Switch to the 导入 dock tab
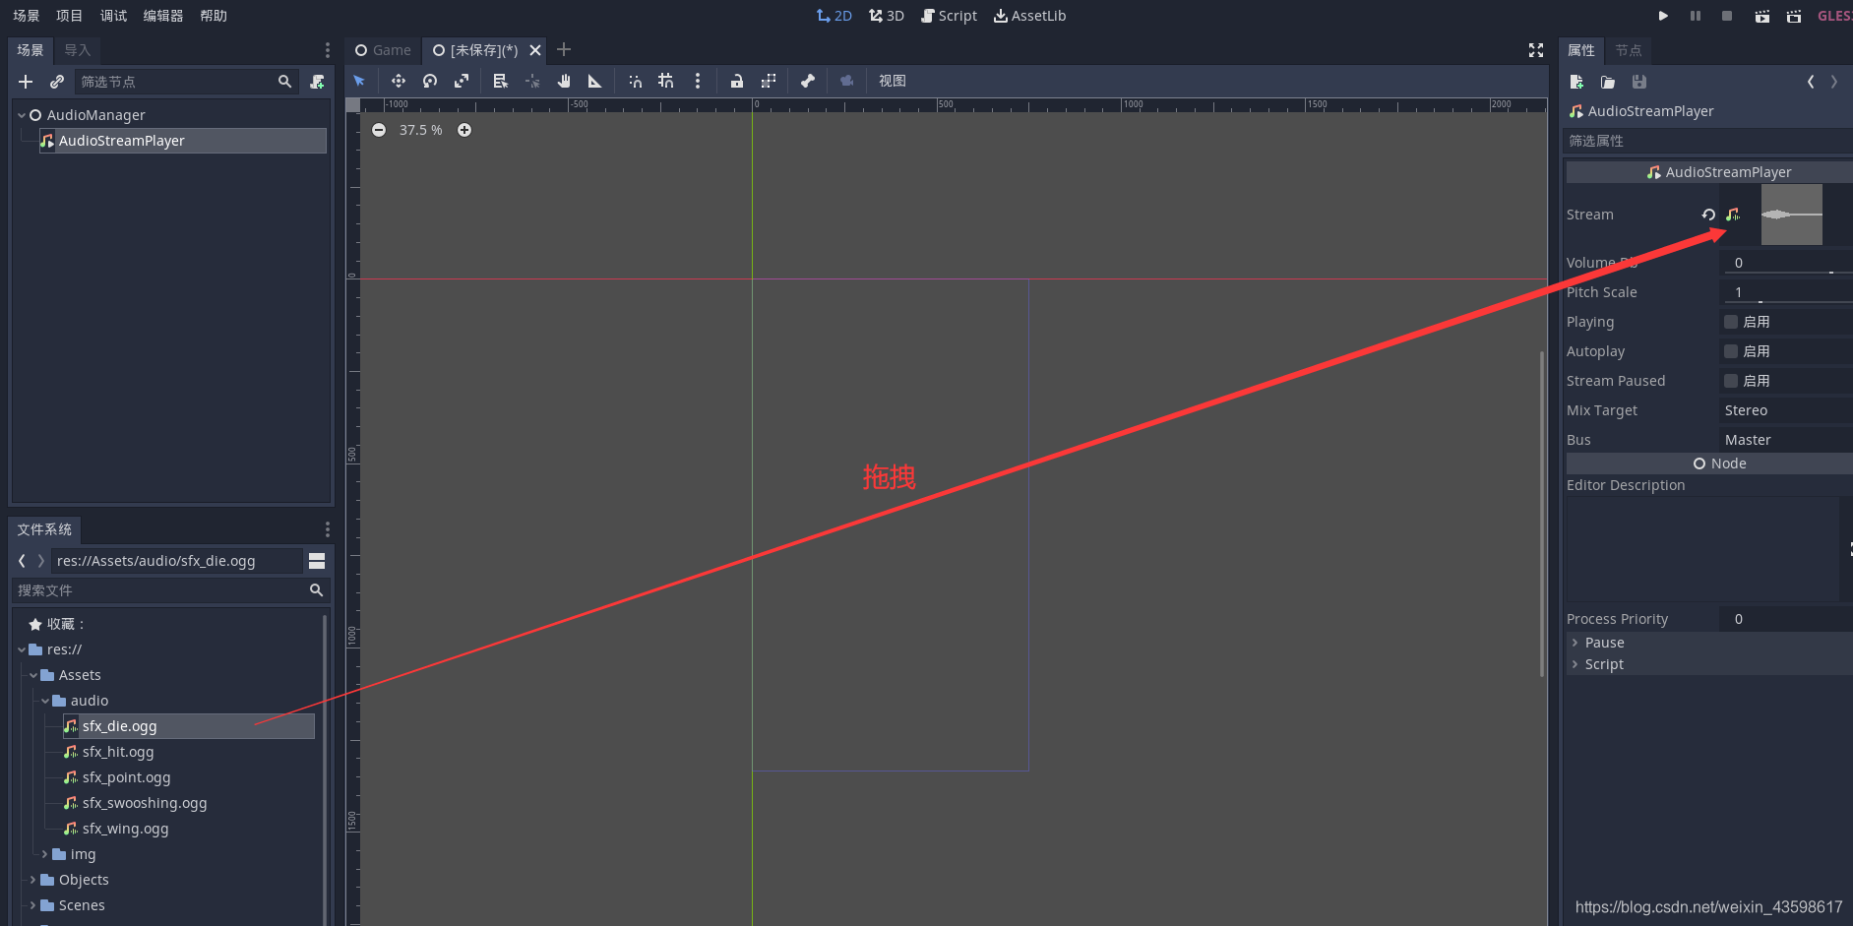 (78, 50)
